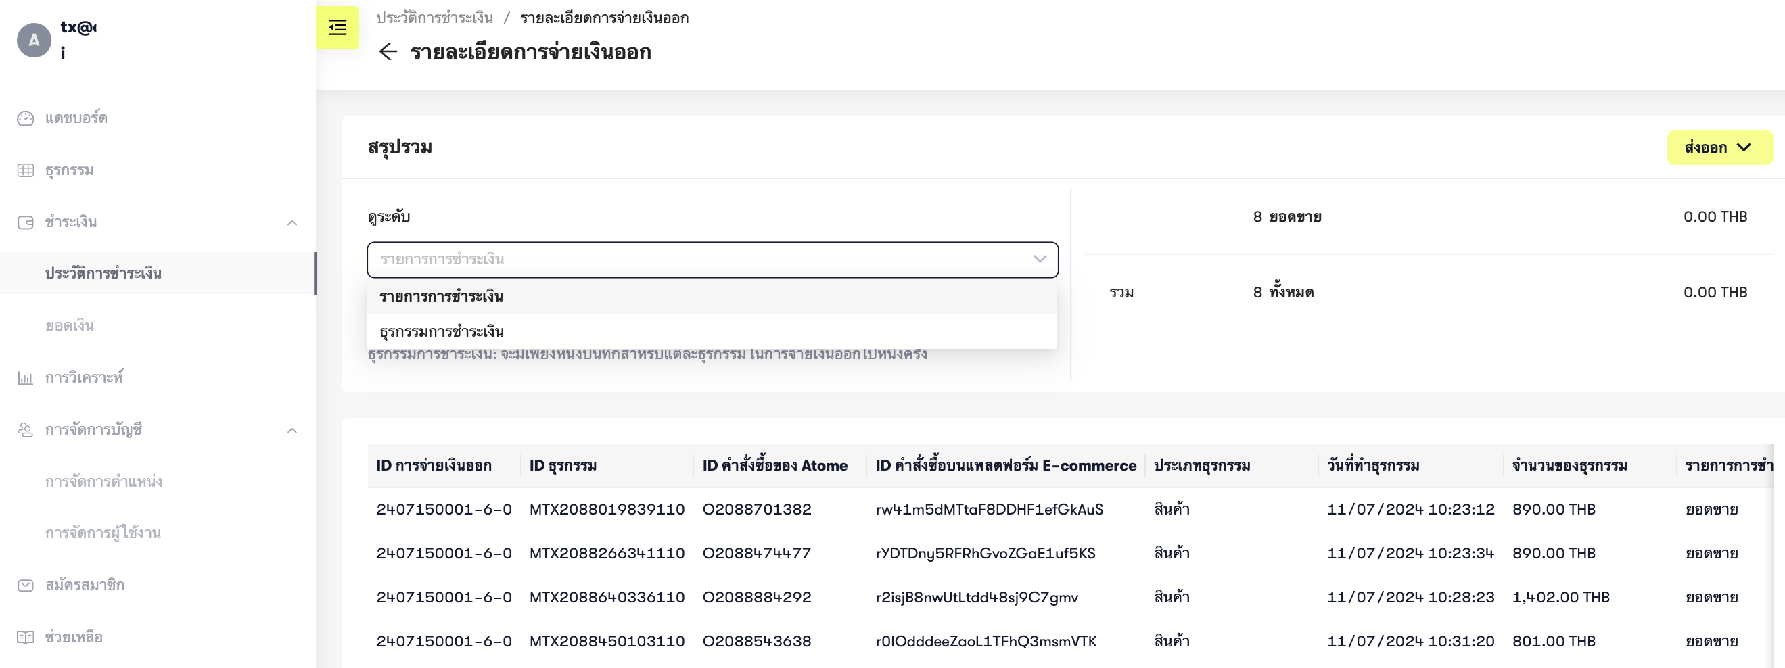Click the user avatar circle A
The height and width of the screenshot is (668, 1785).
34,40
